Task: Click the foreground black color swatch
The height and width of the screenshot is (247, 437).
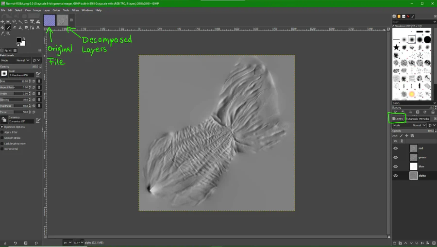Action: (19, 40)
